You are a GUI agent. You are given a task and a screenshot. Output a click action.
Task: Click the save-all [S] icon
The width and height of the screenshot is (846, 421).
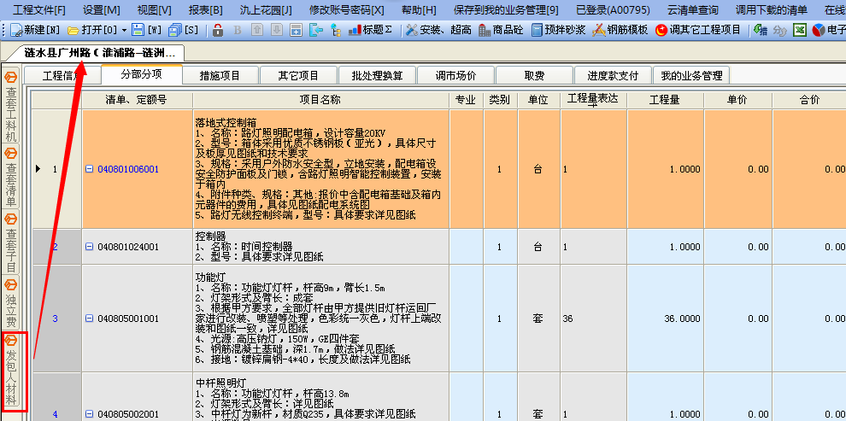175,30
